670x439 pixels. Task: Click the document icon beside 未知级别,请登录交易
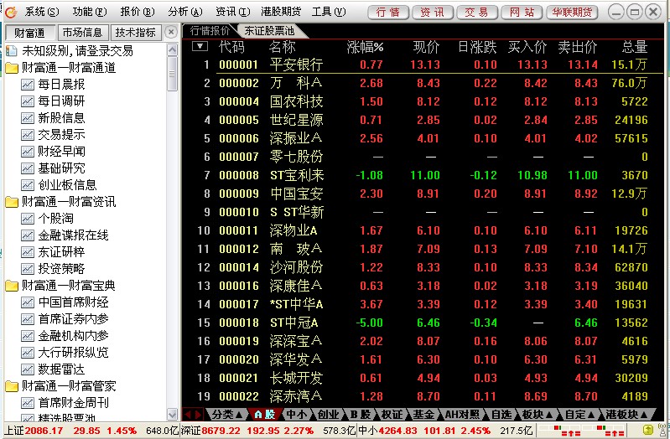click(11, 51)
